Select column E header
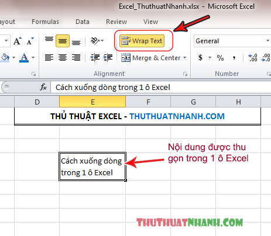Screen dimensions: 271x236 coord(92,102)
